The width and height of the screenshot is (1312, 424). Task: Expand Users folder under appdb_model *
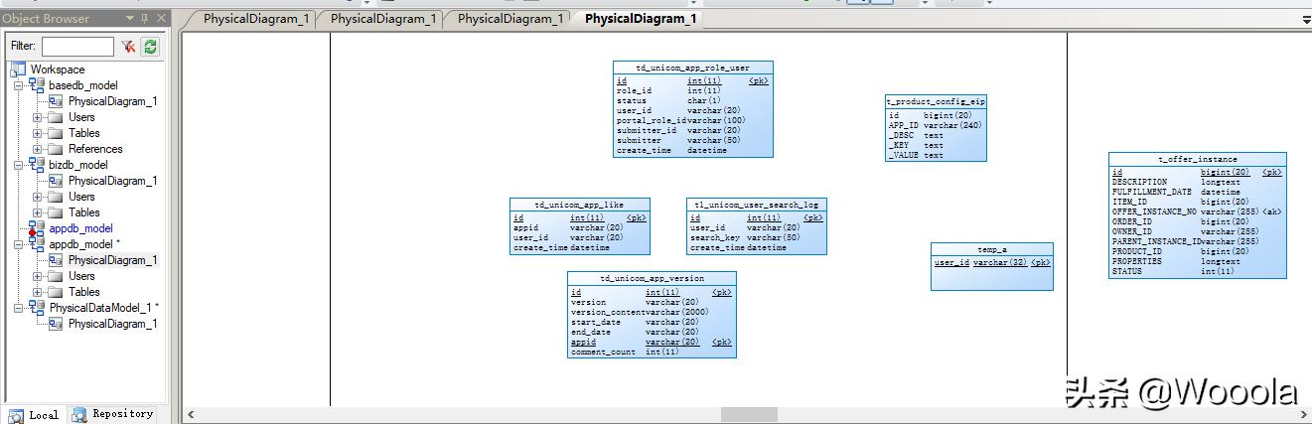tap(38, 276)
